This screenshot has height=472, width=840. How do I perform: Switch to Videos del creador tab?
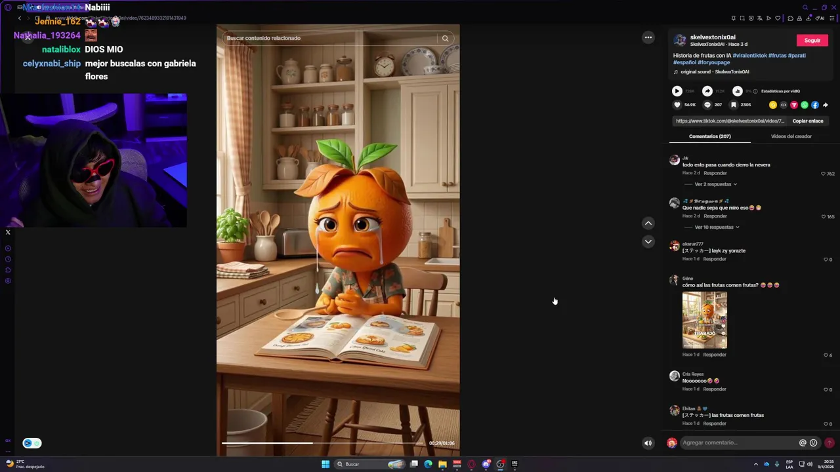[x=791, y=136]
